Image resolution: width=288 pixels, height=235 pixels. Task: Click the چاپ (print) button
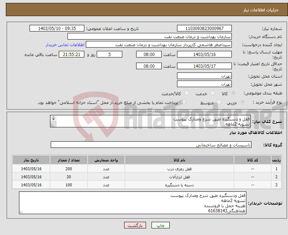click(x=160, y=225)
